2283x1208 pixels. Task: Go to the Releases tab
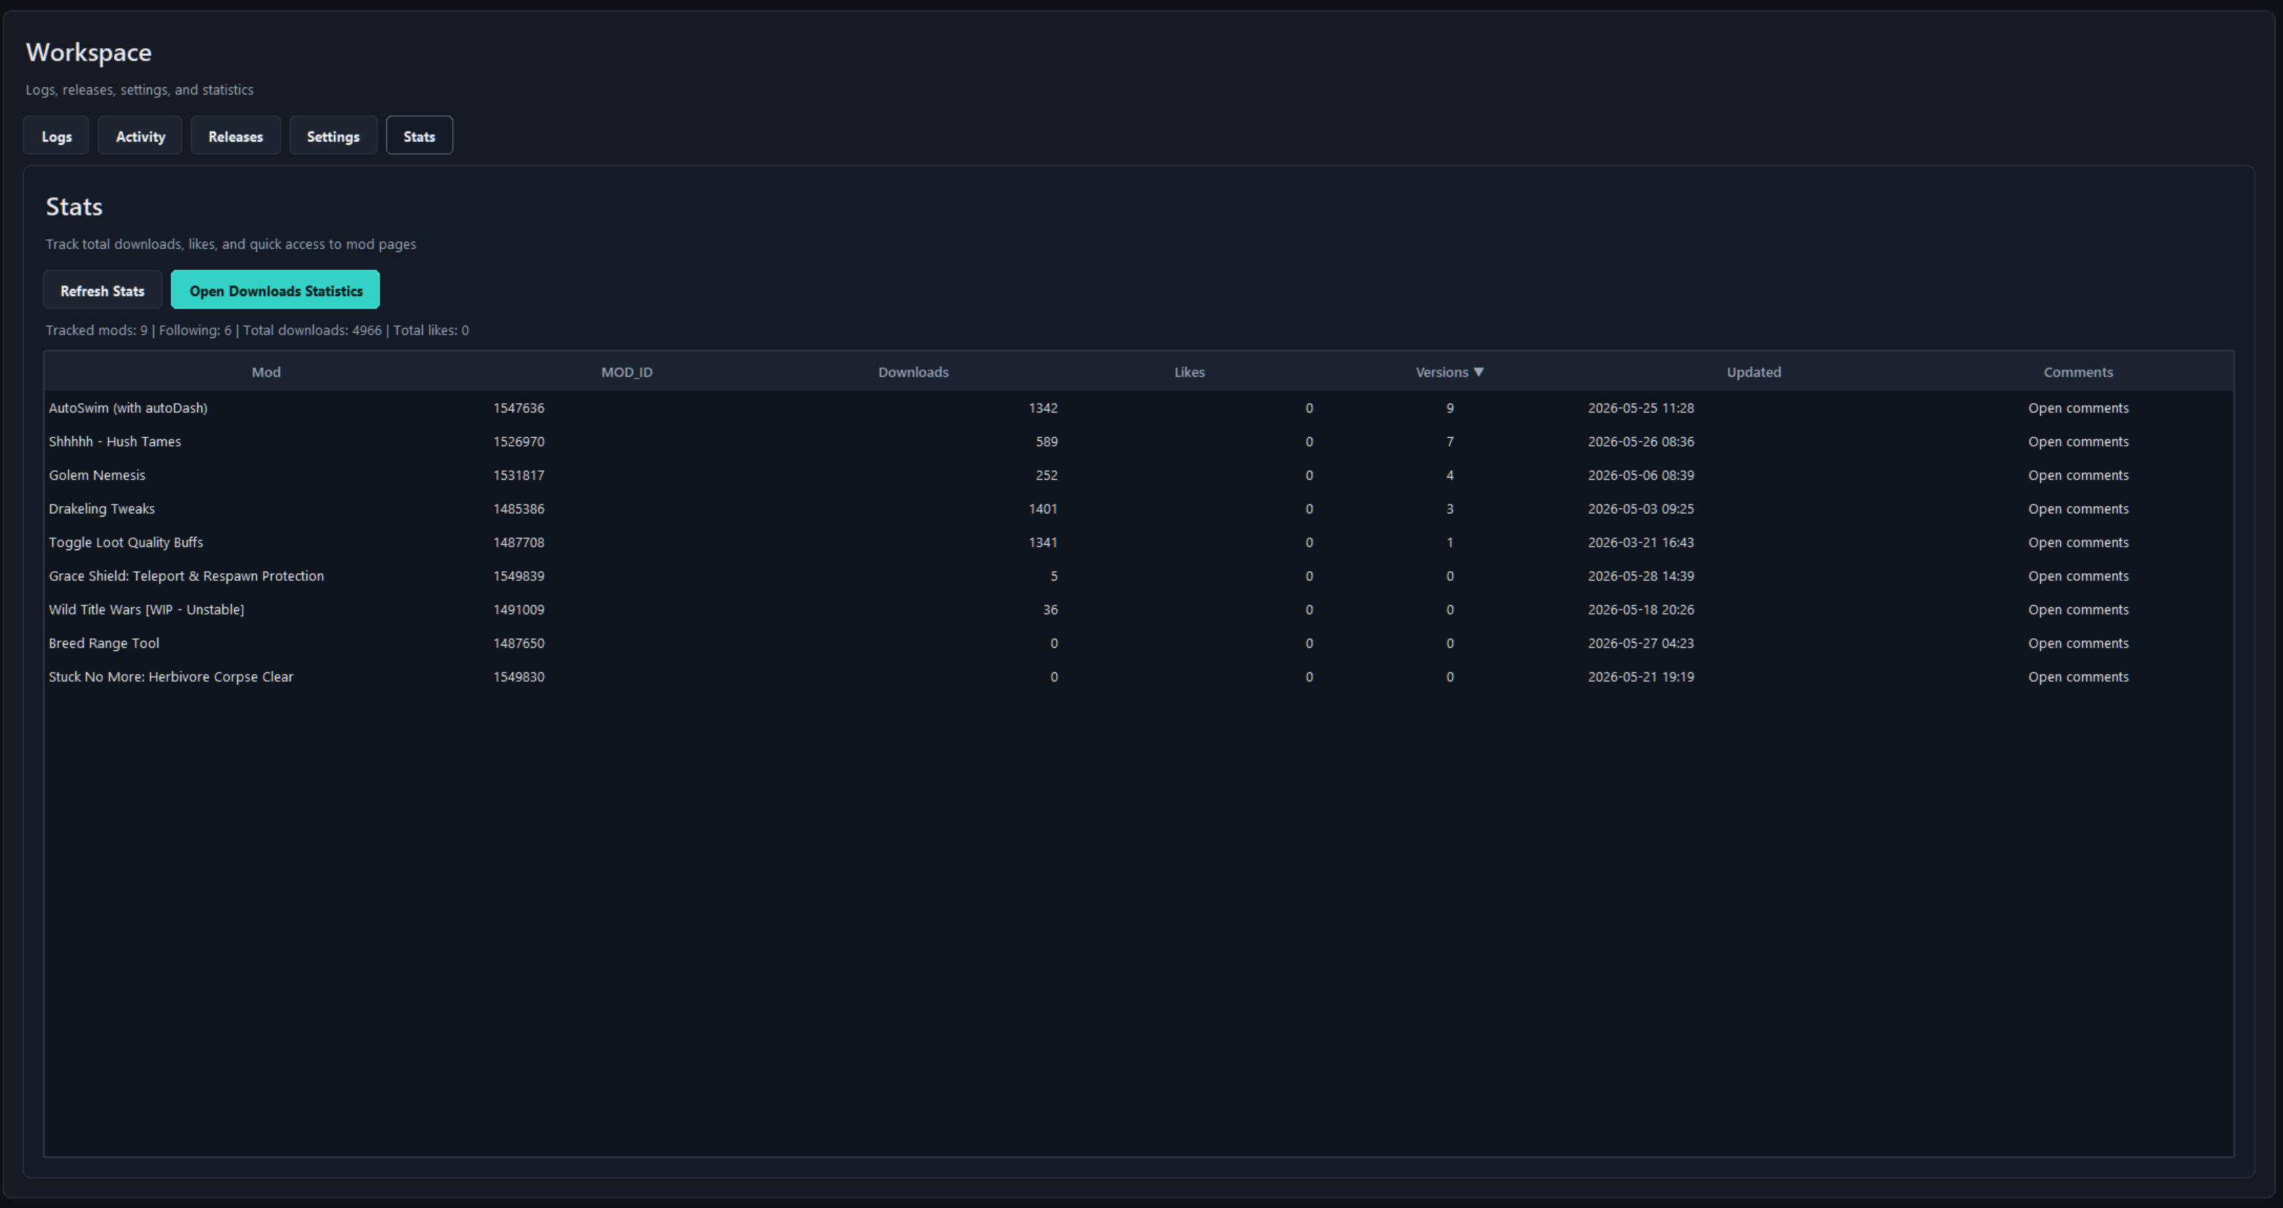tap(236, 136)
